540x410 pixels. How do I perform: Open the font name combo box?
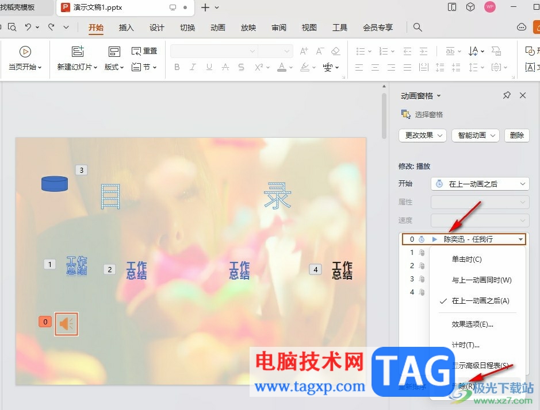(214, 51)
